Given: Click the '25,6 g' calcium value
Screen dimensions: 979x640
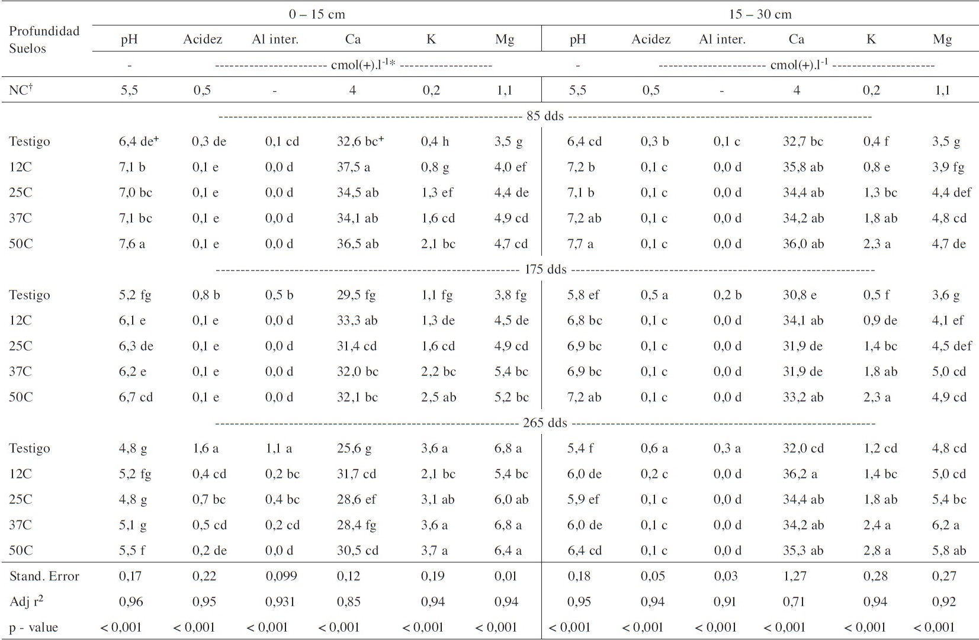Looking at the screenshot, I should click(x=354, y=449).
